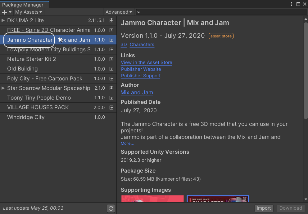Viewport: 308px width, 214px height.
Task: Open the Mix and Jam's Character thumbnail
Action: tap(218, 199)
